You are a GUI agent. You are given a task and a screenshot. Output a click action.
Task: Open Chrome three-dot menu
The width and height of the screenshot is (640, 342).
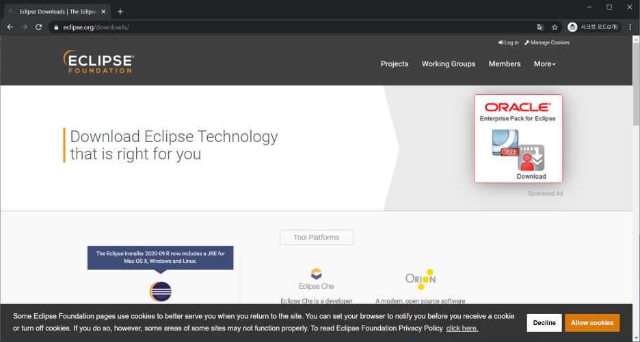point(630,27)
